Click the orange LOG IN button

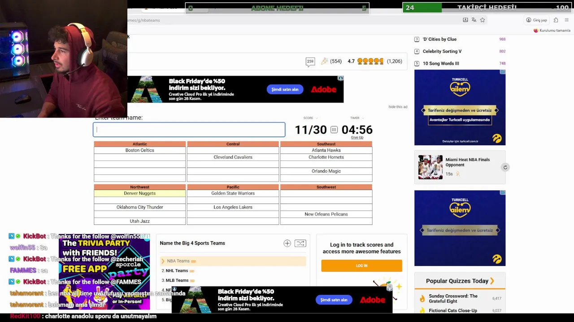click(x=361, y=266)
